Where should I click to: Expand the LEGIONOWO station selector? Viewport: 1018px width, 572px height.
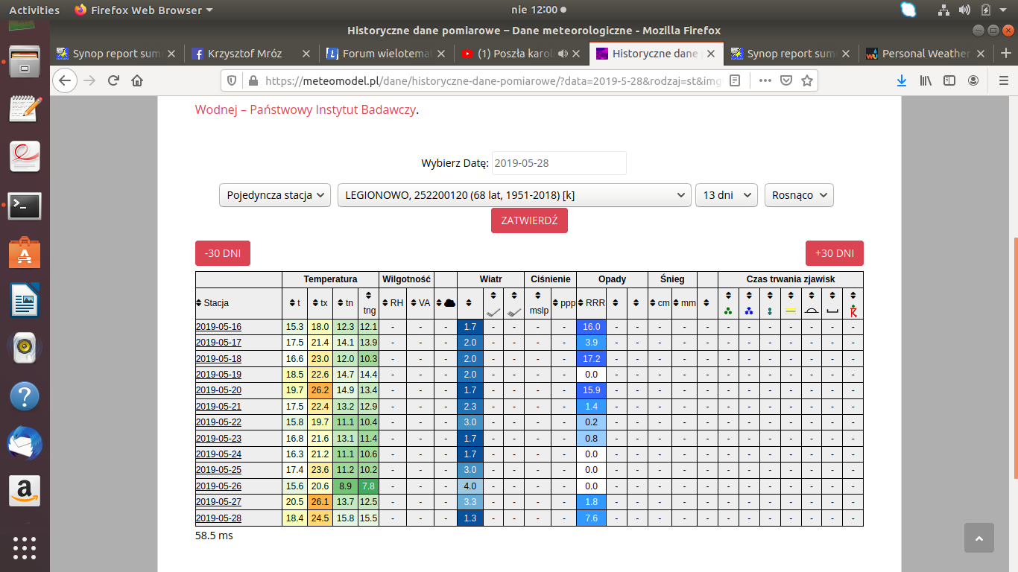click(513, 195)
